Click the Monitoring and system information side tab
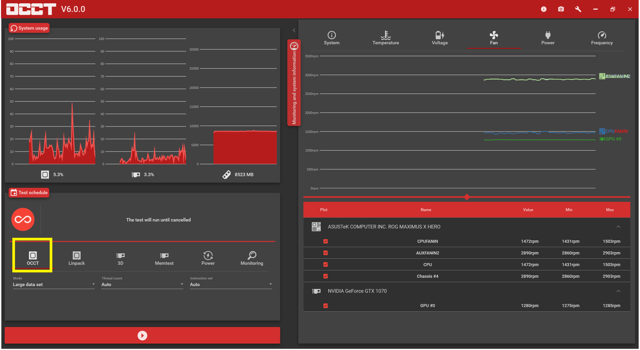This screenshot has height=350, width=640. click(x=294, y=83)
